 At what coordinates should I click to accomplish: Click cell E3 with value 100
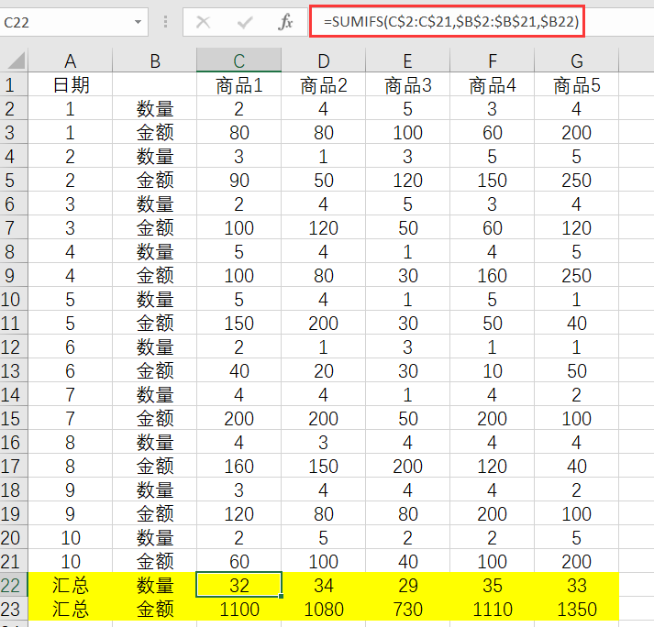pos(408,133)
